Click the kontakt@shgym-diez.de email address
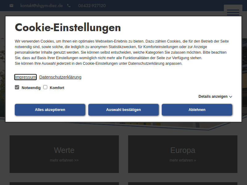The width and height of the screenshot is (247, 185). click(x=41, y=6)
